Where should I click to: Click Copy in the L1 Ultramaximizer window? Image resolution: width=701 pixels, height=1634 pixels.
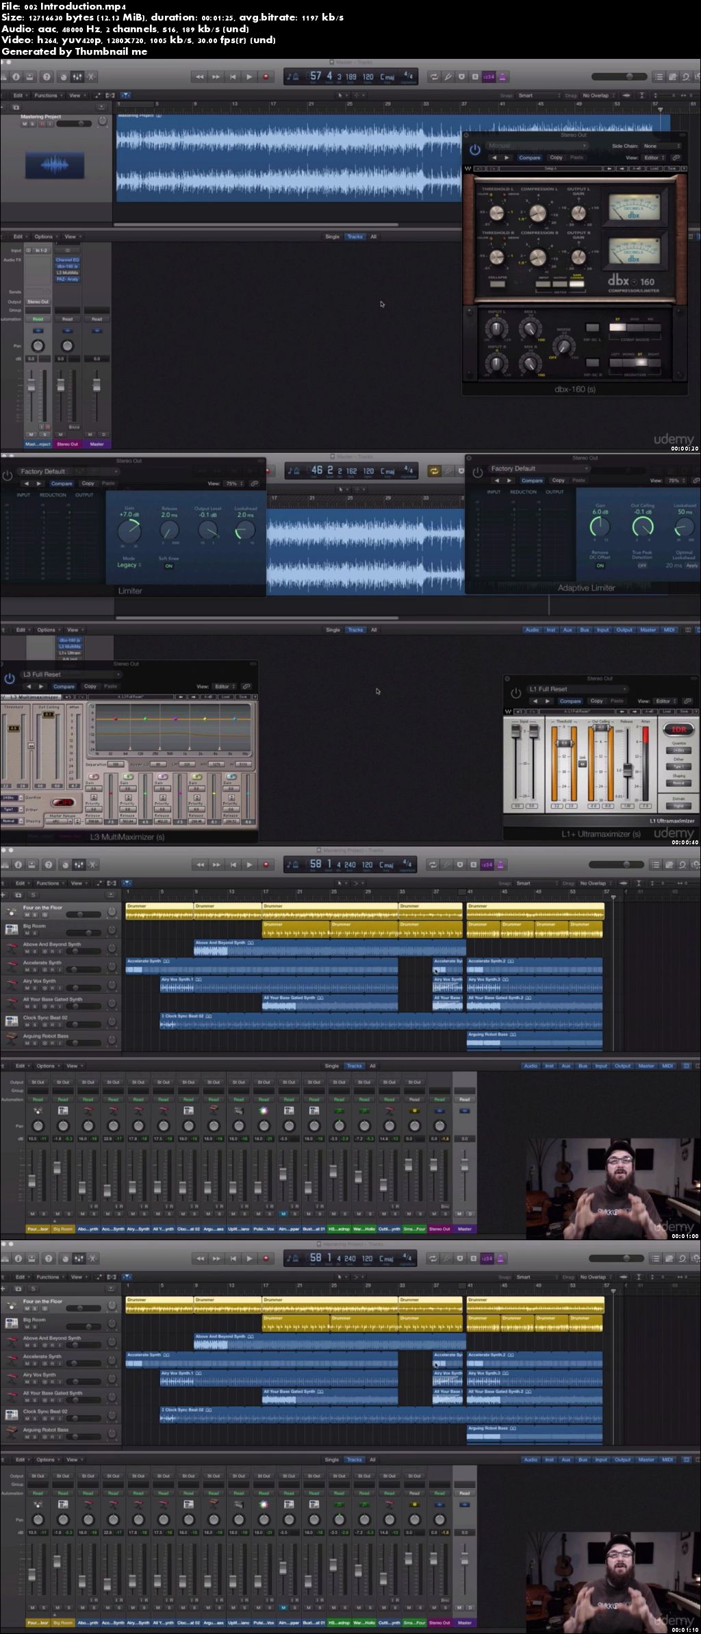point(596,701)
